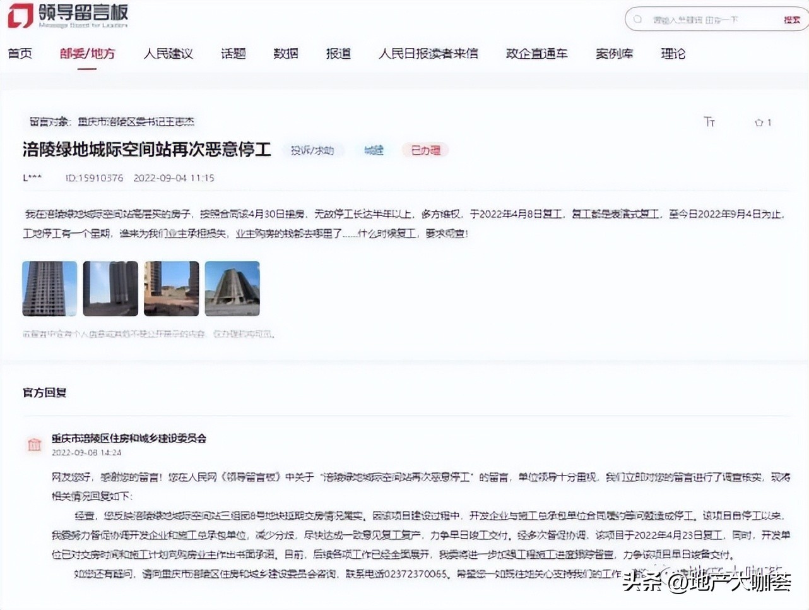Click the government building icon beside the official reply

(35, 445)
